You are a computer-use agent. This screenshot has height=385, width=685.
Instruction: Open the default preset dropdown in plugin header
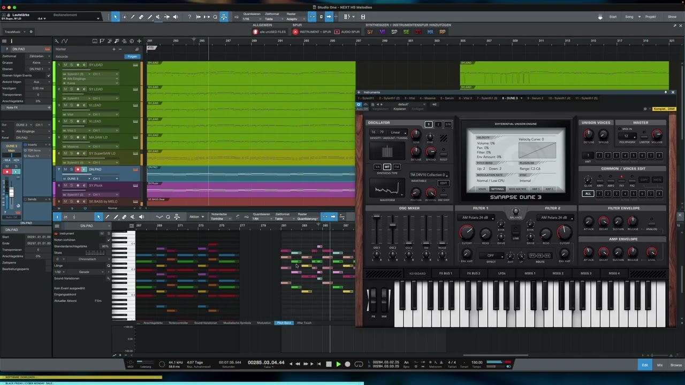point(407,104)
